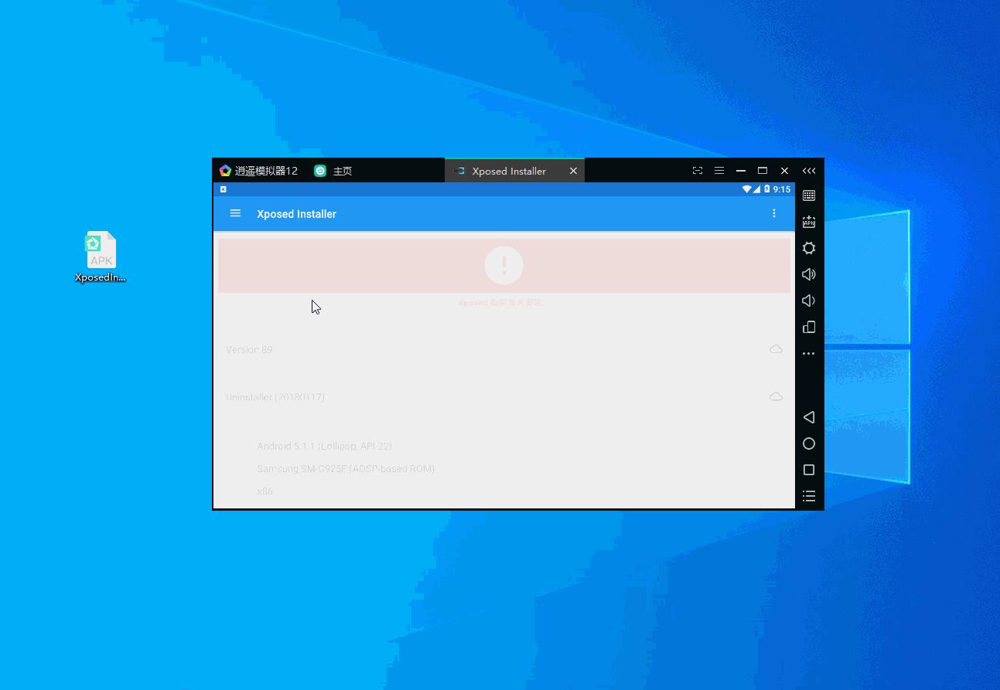Open emulator settings gear in sidebar

click(x=809, y=248)
